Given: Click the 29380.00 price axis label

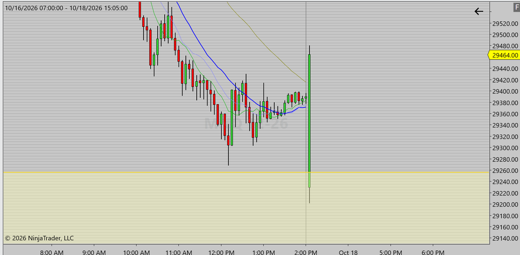Looking at the screenshot, I should (x=505, y=102).
